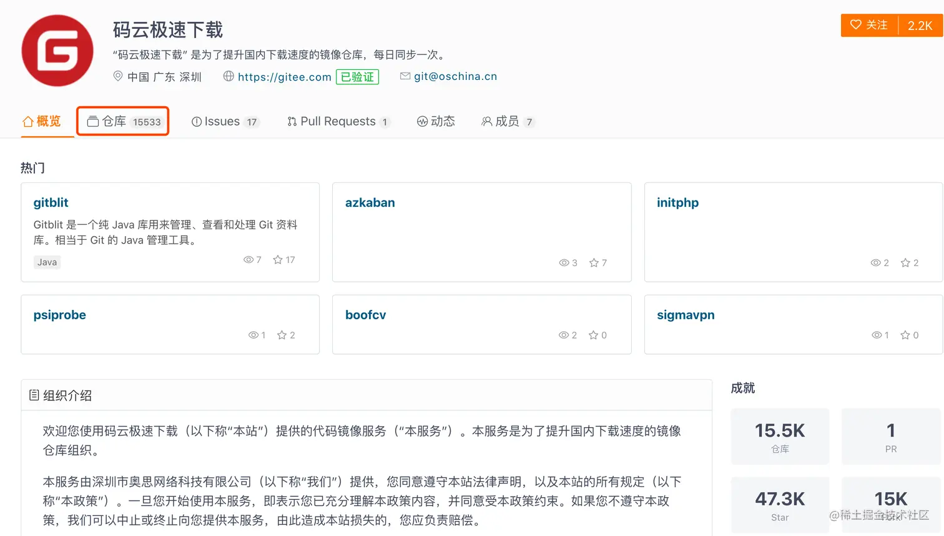Click the watch eye icon on gitblit card
This screenshot has height=536, width=944.
point(248,260)
